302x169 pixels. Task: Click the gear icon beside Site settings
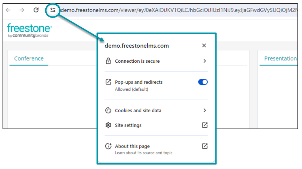click(108, 125)
